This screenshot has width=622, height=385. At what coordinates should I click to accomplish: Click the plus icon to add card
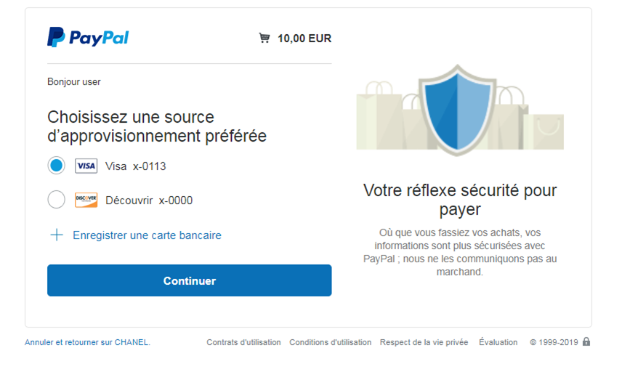(x=57, y=235)
